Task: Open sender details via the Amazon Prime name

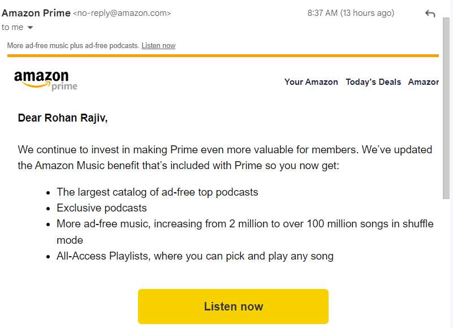Action: coord(36,12)
